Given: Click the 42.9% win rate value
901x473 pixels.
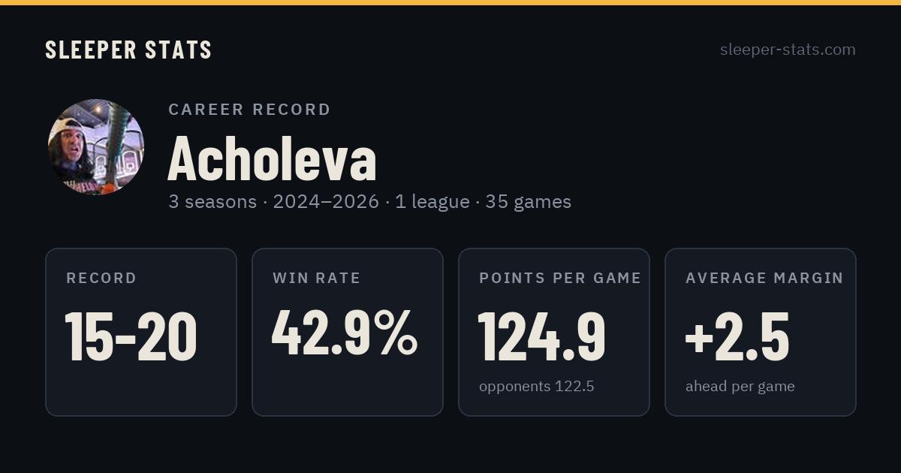Looking at the screenshot, I should (x=345, y=334).
